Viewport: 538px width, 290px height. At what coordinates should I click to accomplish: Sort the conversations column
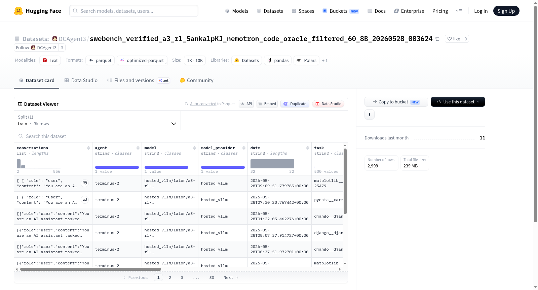(88, 148)
